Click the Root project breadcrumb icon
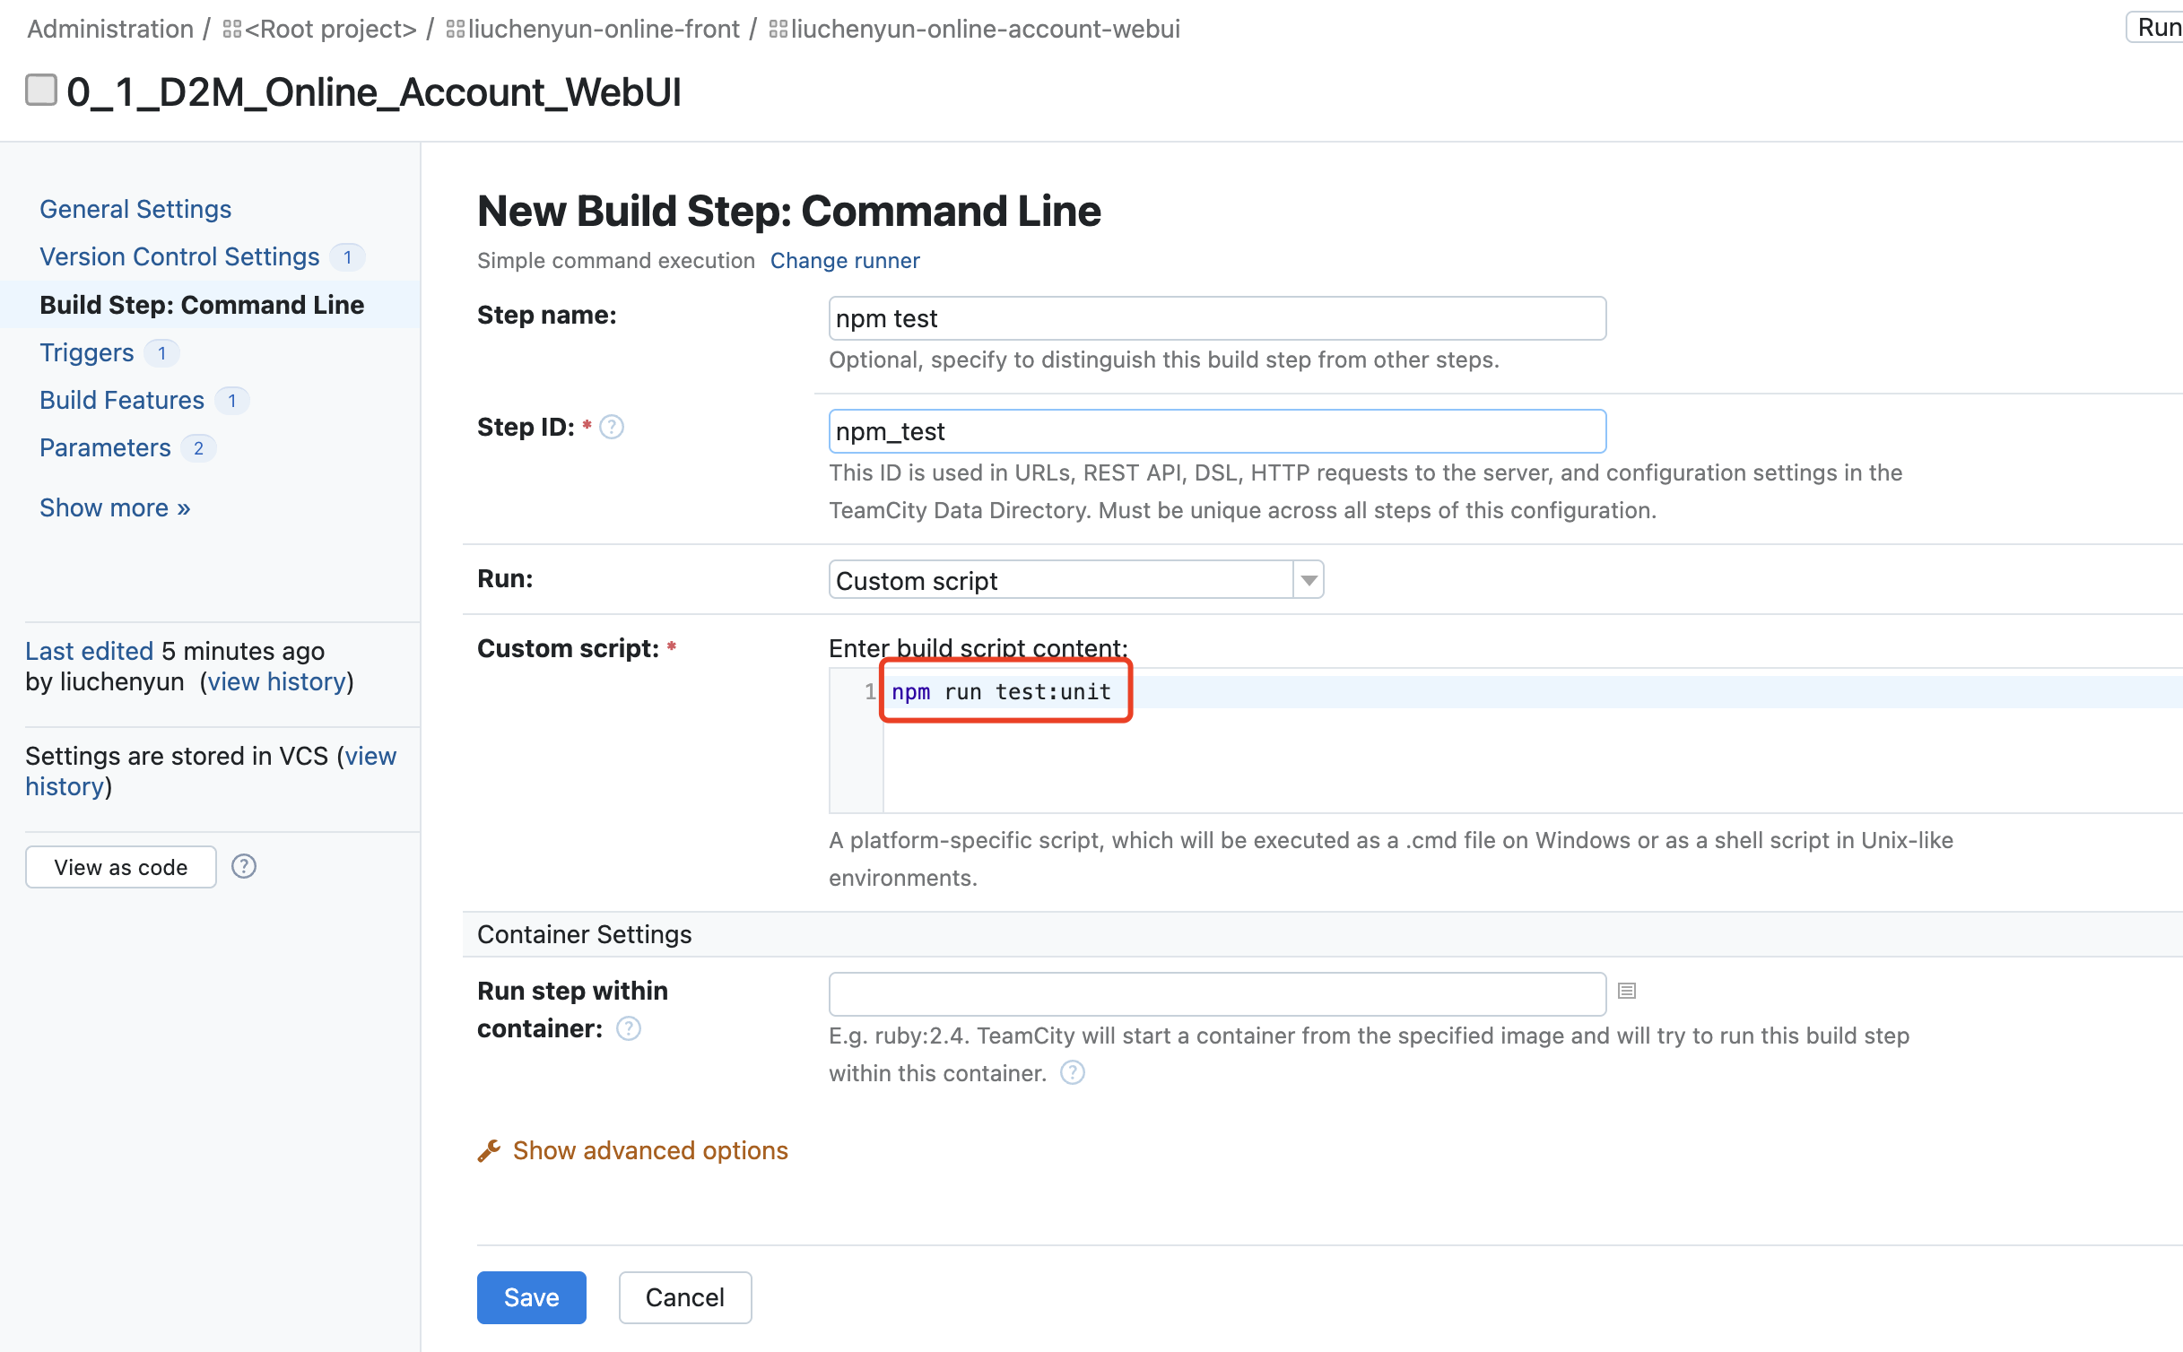The image size is (2183, 1352). pyautogui.click(x=232, y=30)
